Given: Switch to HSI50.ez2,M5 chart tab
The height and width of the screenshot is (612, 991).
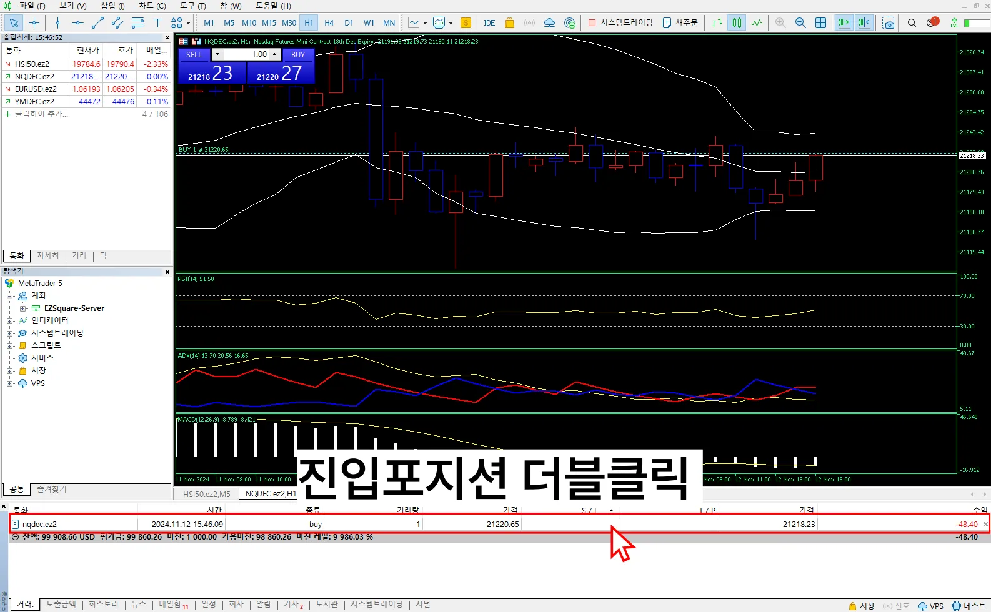Looking at the screenshot, I should tap(206, 494).
